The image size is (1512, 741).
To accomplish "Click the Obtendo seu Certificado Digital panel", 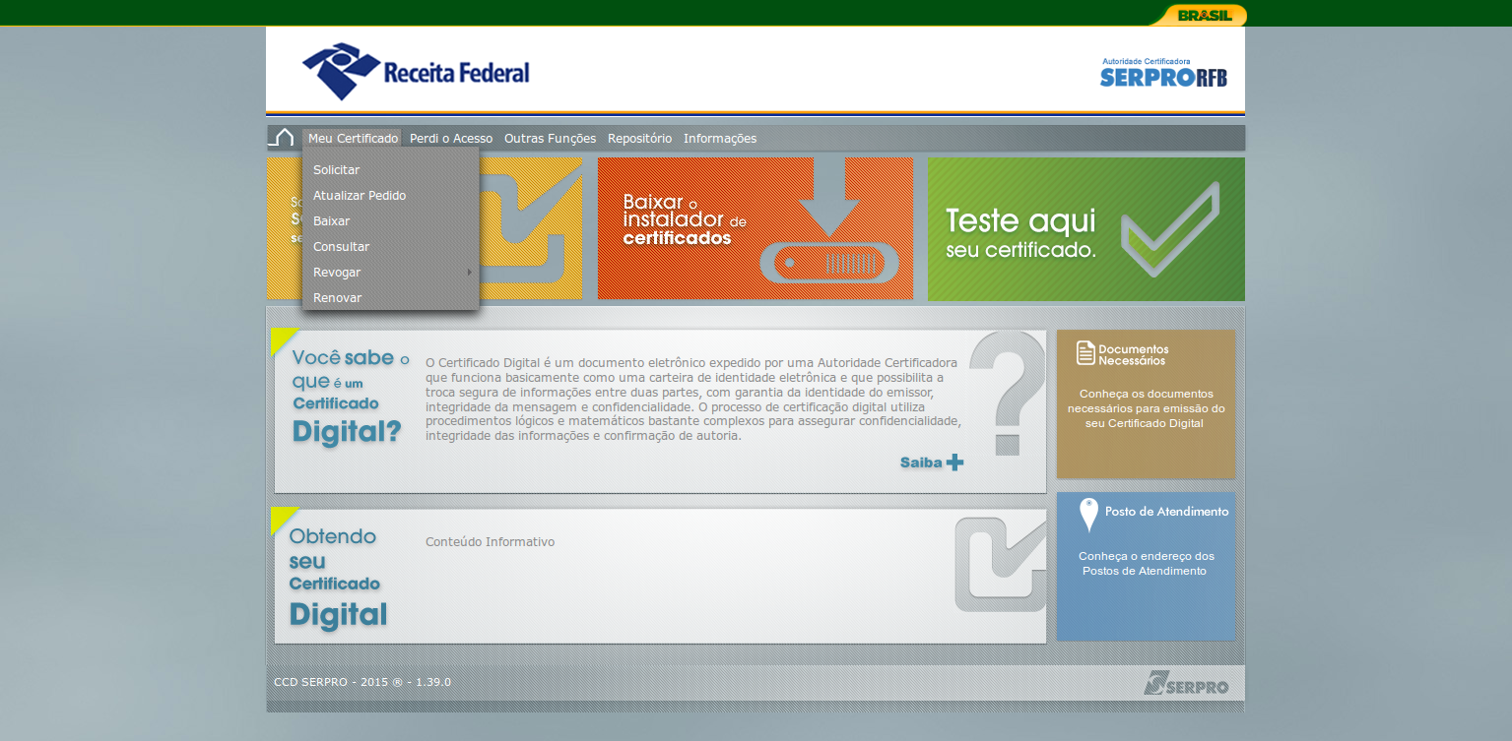I will pos(660,577).
